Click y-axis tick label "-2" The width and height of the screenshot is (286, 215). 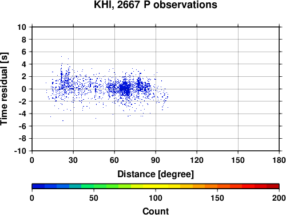(x=22, y=101)
